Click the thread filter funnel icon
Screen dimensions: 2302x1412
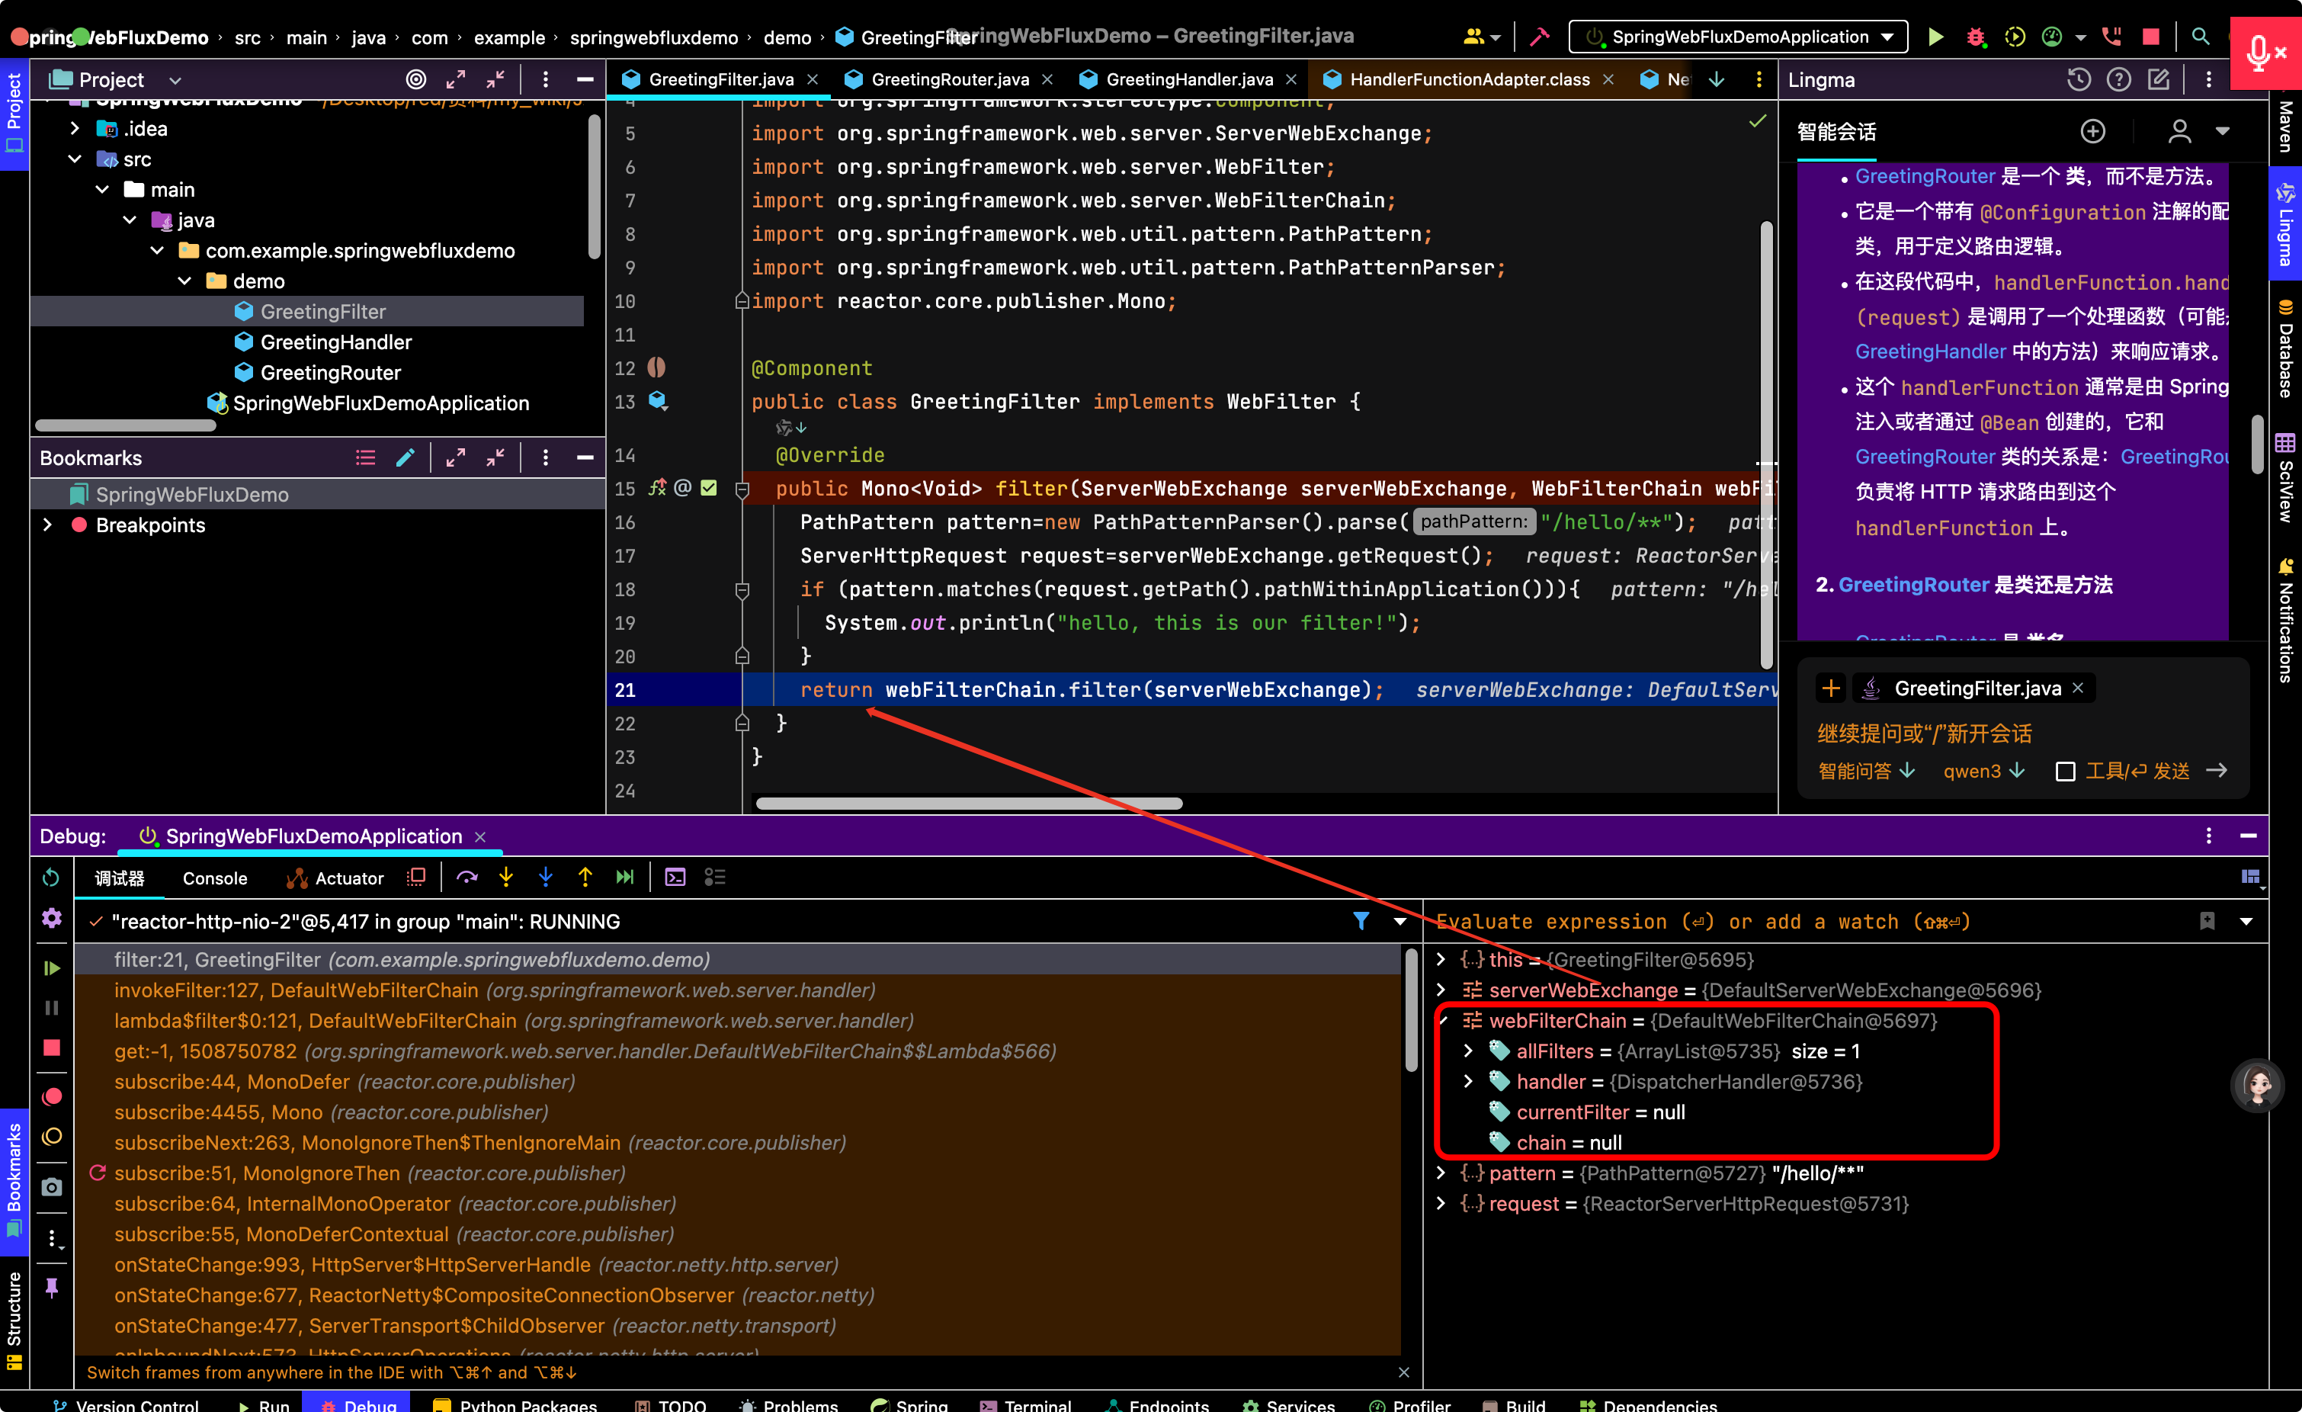tap(1361, 922)
